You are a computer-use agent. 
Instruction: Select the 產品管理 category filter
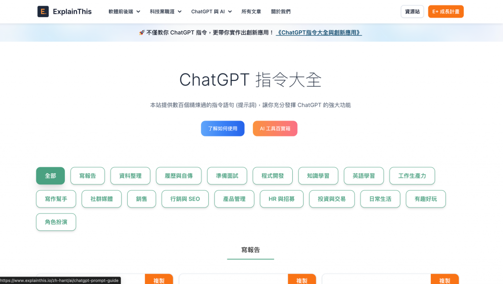pos(234,199)
